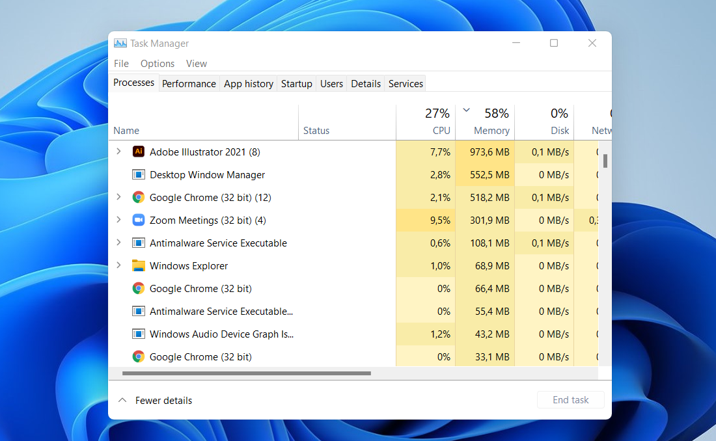The image size is (716, 441).
Task: Click the Antimalware Service Executable icon
Action: click(139, 243)
